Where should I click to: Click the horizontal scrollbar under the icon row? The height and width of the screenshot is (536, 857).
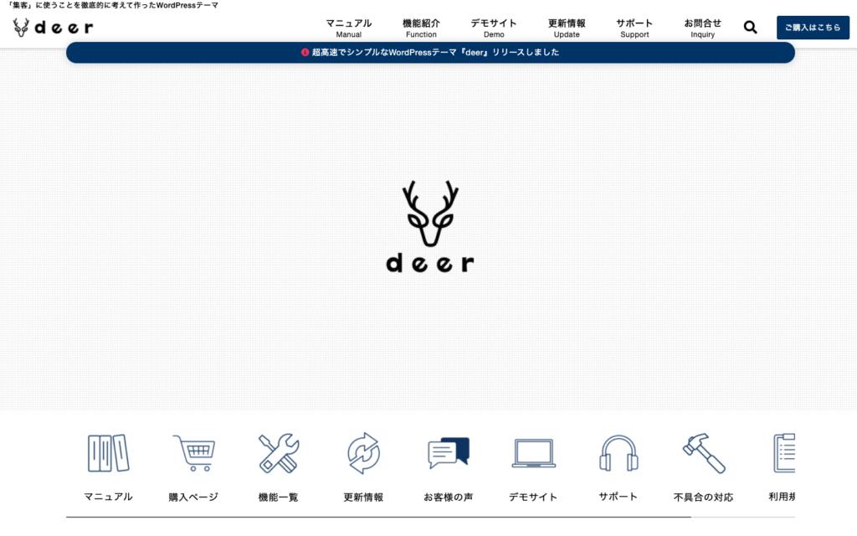377,517
